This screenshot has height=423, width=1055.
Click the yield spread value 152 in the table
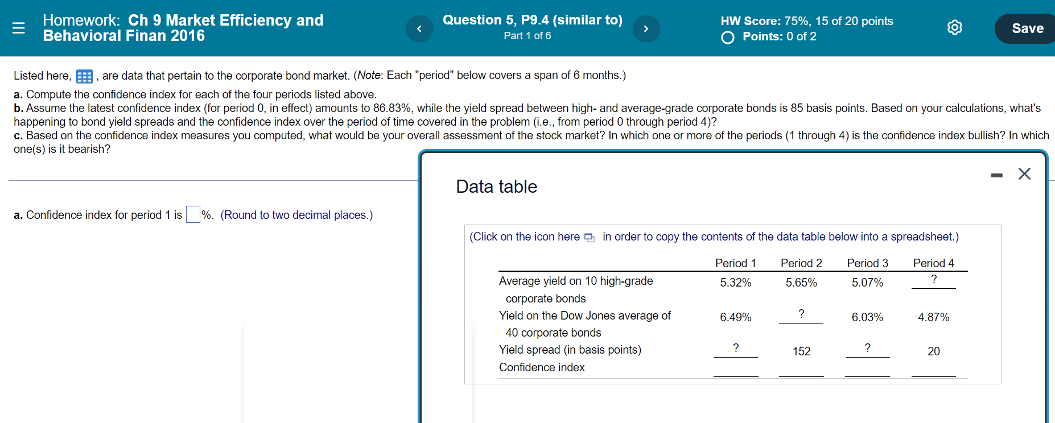(801, 351)
